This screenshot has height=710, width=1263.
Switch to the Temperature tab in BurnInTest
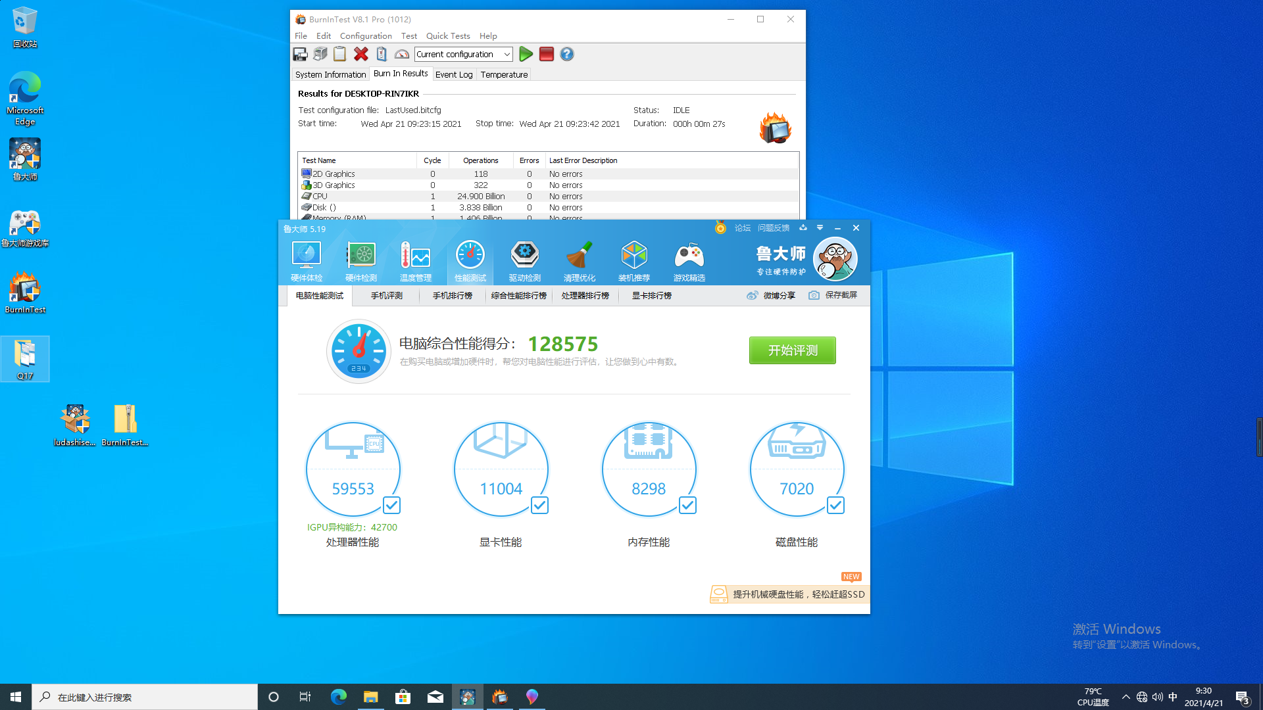(x=504, y=74)
